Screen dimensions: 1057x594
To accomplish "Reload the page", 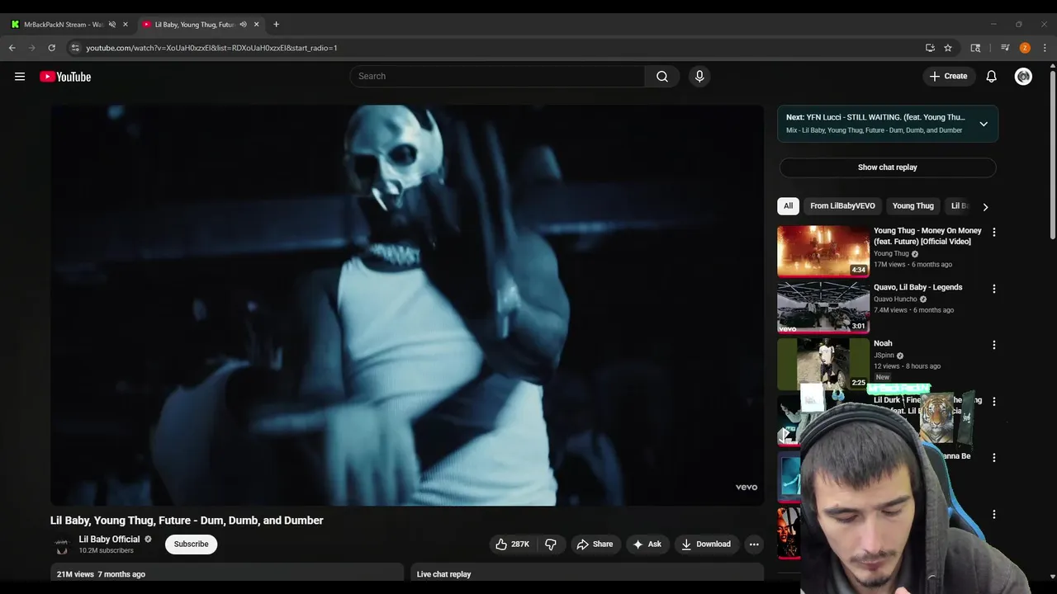I will [51, 48].
